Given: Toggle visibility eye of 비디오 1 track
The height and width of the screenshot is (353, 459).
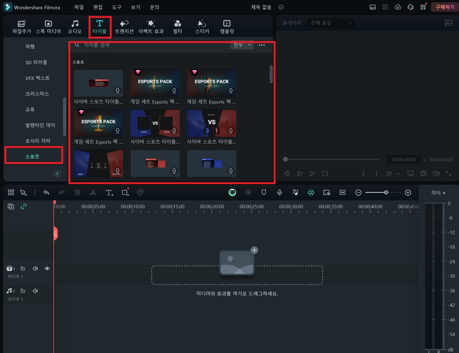Looking at the screenshot, I should tap(47, 269).
